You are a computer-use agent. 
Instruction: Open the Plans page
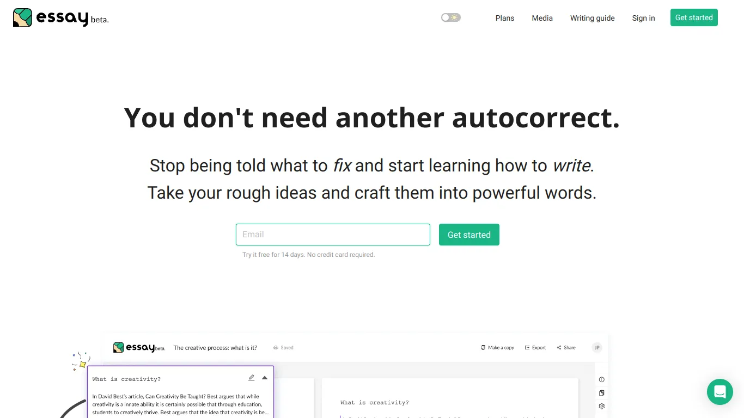click(x=505, y=18)
